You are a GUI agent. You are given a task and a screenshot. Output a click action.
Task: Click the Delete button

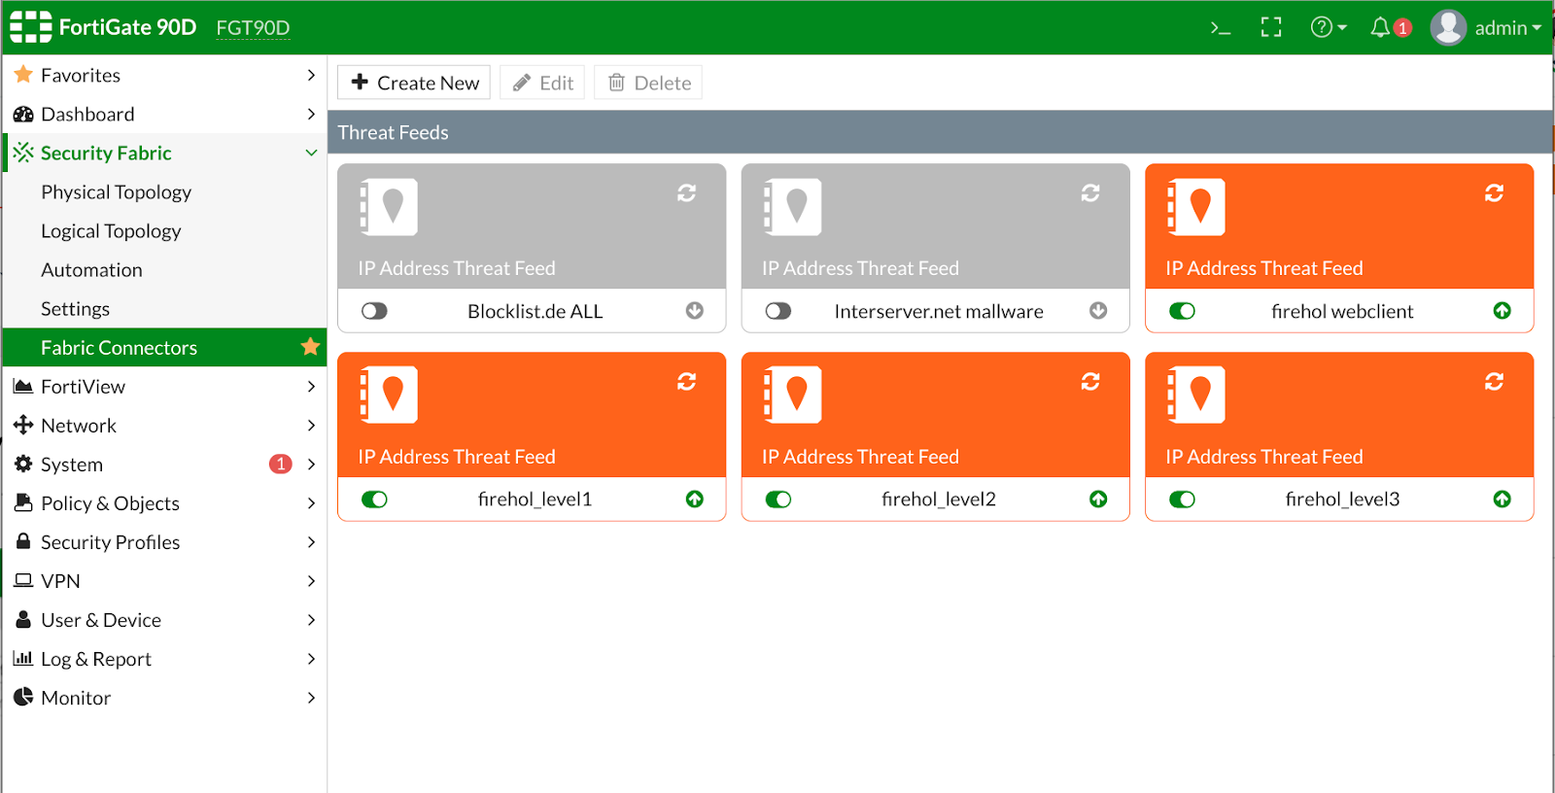(x=648, y=83)
